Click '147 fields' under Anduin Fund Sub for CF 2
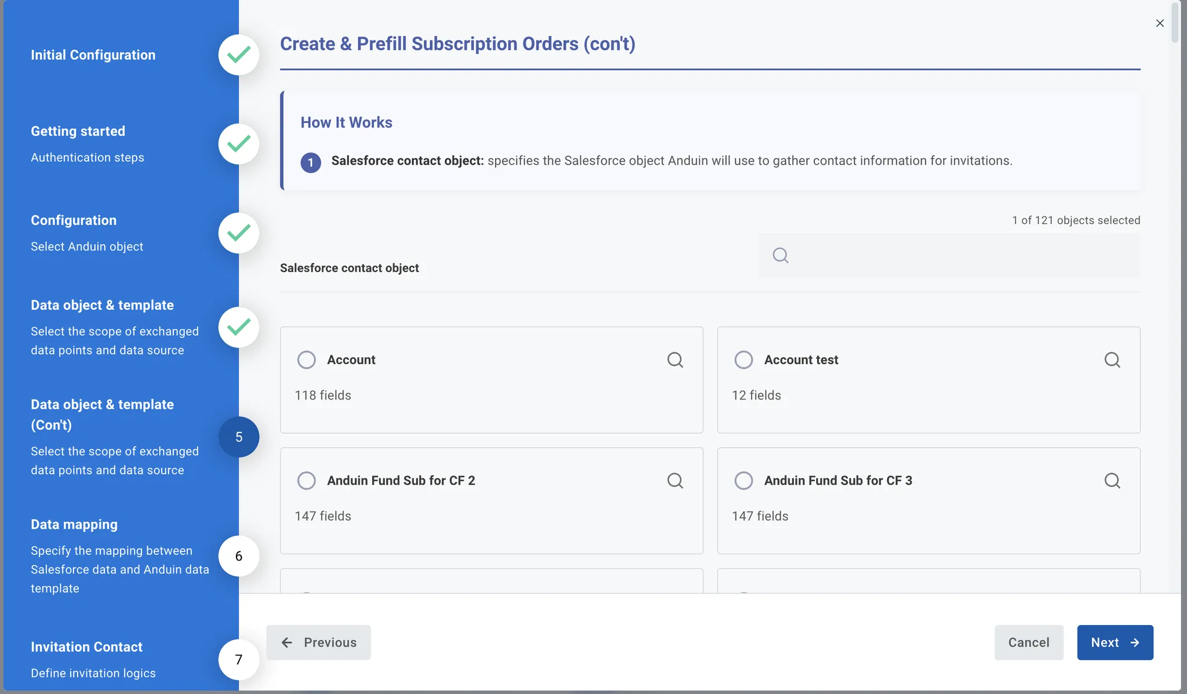 pyautogui.click(x=323, y=516)
